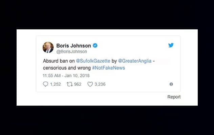Click the word 'by' between mentions
This screenshot has height=135, width=214.
pyautogui.click(x=114, y=61)
